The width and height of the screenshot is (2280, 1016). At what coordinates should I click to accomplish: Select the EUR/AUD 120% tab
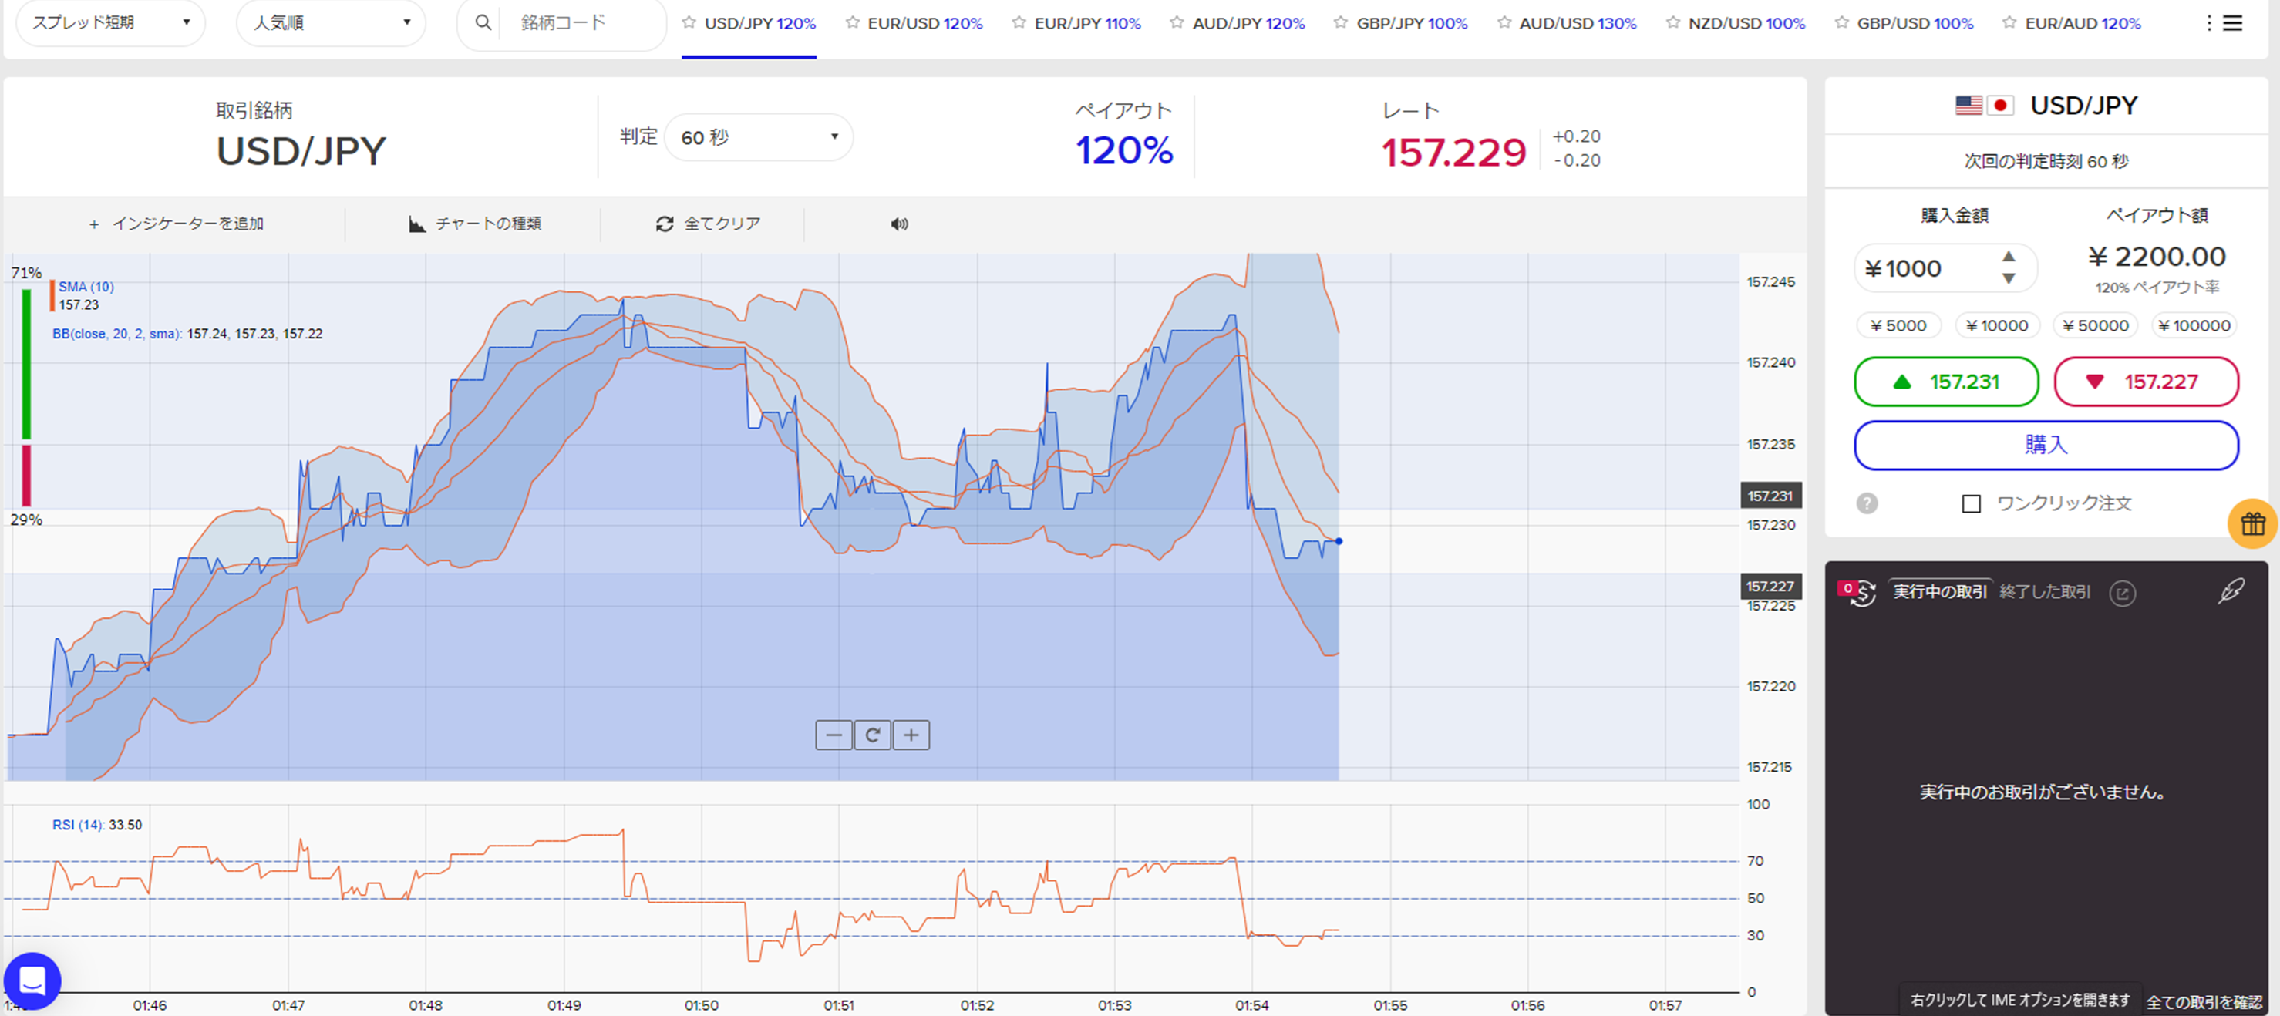tap(2083, 23)
